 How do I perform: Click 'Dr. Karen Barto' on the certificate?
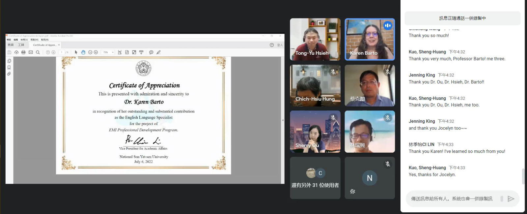tap(144, 102)
